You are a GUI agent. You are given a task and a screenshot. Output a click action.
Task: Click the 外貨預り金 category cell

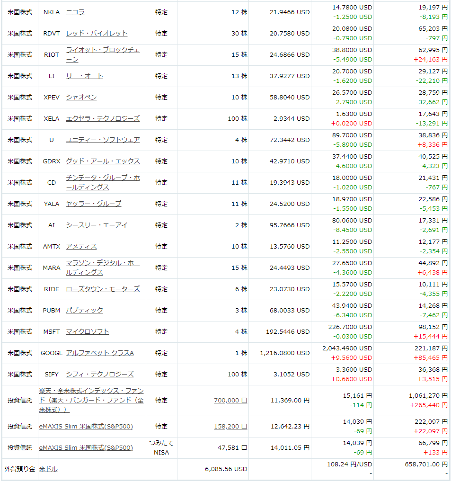20,469
